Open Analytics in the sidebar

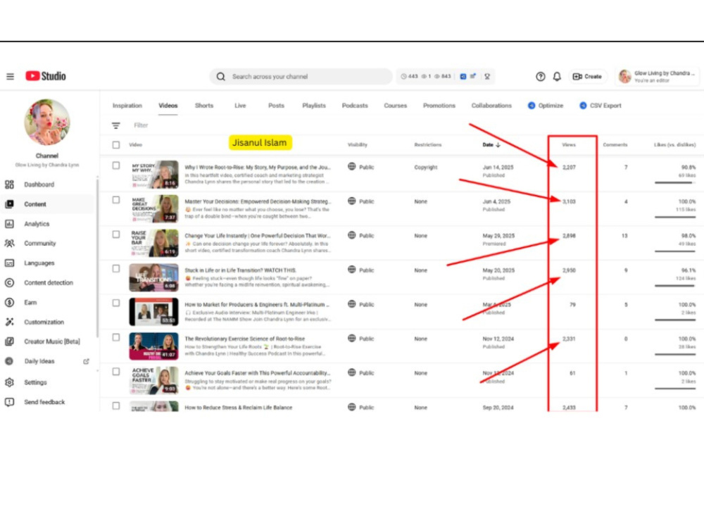point(37,224)
